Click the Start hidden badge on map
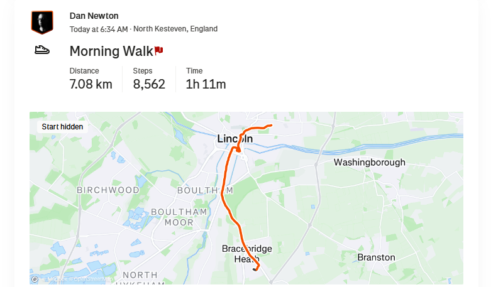Image resolution: width=491 pixels, height=287 pixels. tap(62, 127)
